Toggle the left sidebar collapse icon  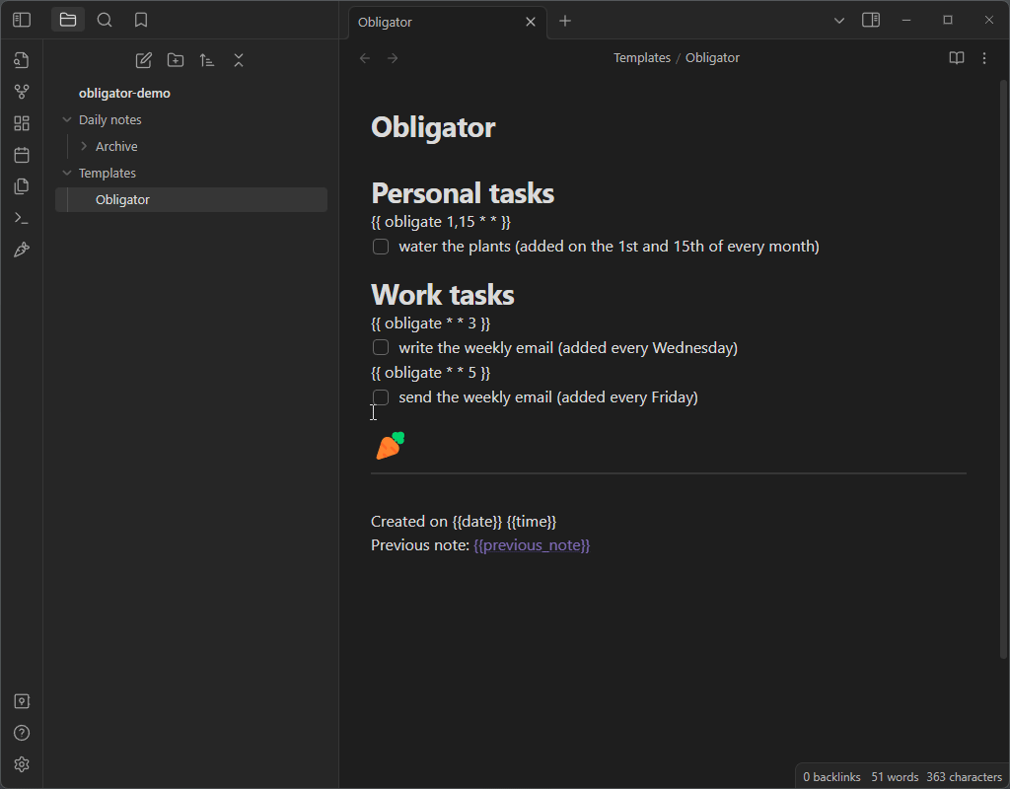tap(22, 20)
